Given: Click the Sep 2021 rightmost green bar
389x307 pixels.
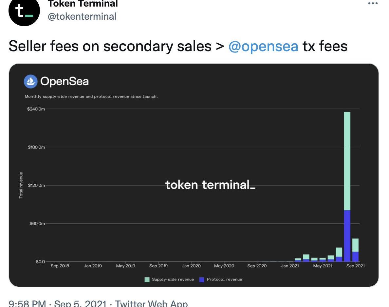Looking at the screenshot, I should [355, 245].
